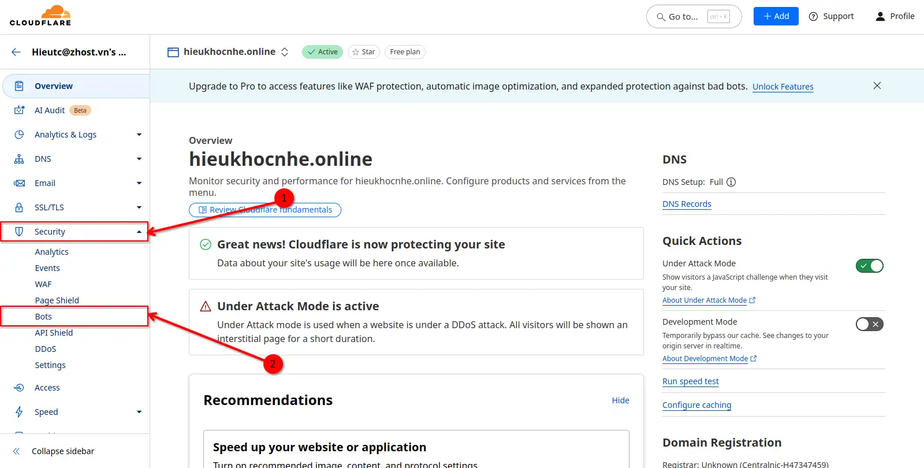Image resolution: width=924 pixels, height=468 pixels.
Task: Expand the SSL/TLS sidebar section
Action: 139,207
